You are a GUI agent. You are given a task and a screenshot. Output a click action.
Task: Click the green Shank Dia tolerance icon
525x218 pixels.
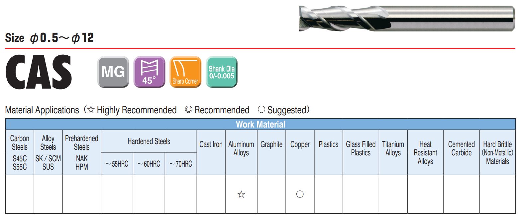[x=222, y=72]
